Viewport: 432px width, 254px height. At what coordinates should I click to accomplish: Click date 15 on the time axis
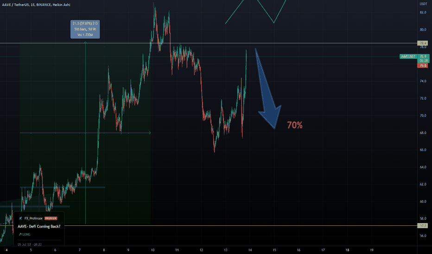tap(274, 250)
